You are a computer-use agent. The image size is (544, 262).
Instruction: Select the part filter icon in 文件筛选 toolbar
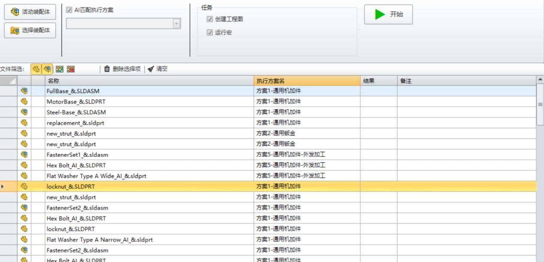click(x=35, y=68)
